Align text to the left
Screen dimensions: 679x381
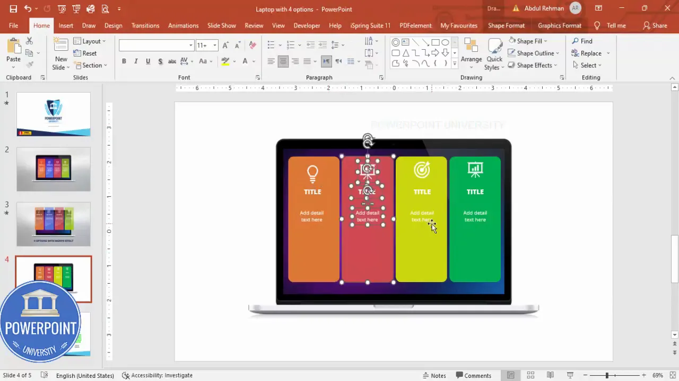271,61
